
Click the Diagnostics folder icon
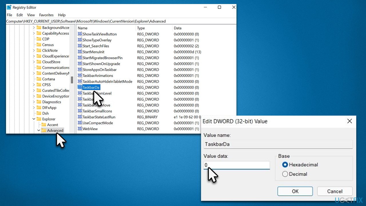click(x=39, y=102)
